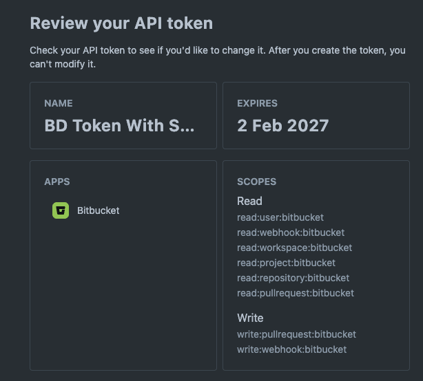Select the read:workspace:bitbucket scope

(294, 248)
